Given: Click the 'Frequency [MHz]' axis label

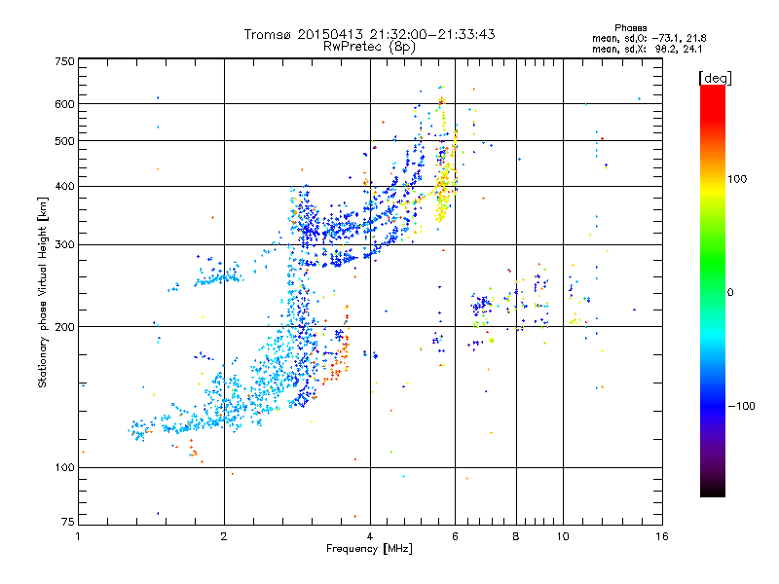Looking at the screenshot, I should click(369, 549).
